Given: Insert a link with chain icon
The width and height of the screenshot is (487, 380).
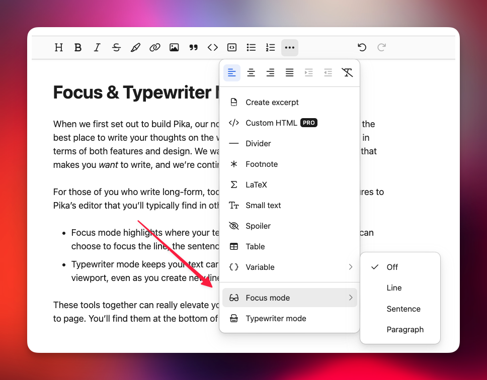Looking at the screenshot, I should pos(154,47).
